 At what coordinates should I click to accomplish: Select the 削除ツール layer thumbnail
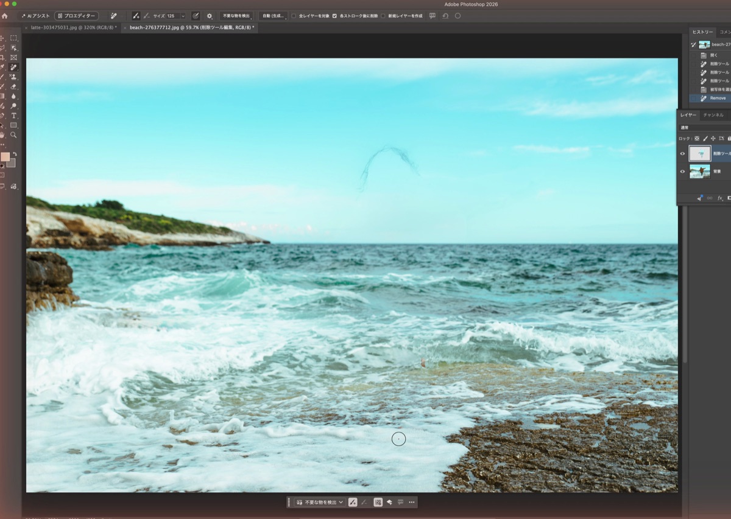[700, 153]
